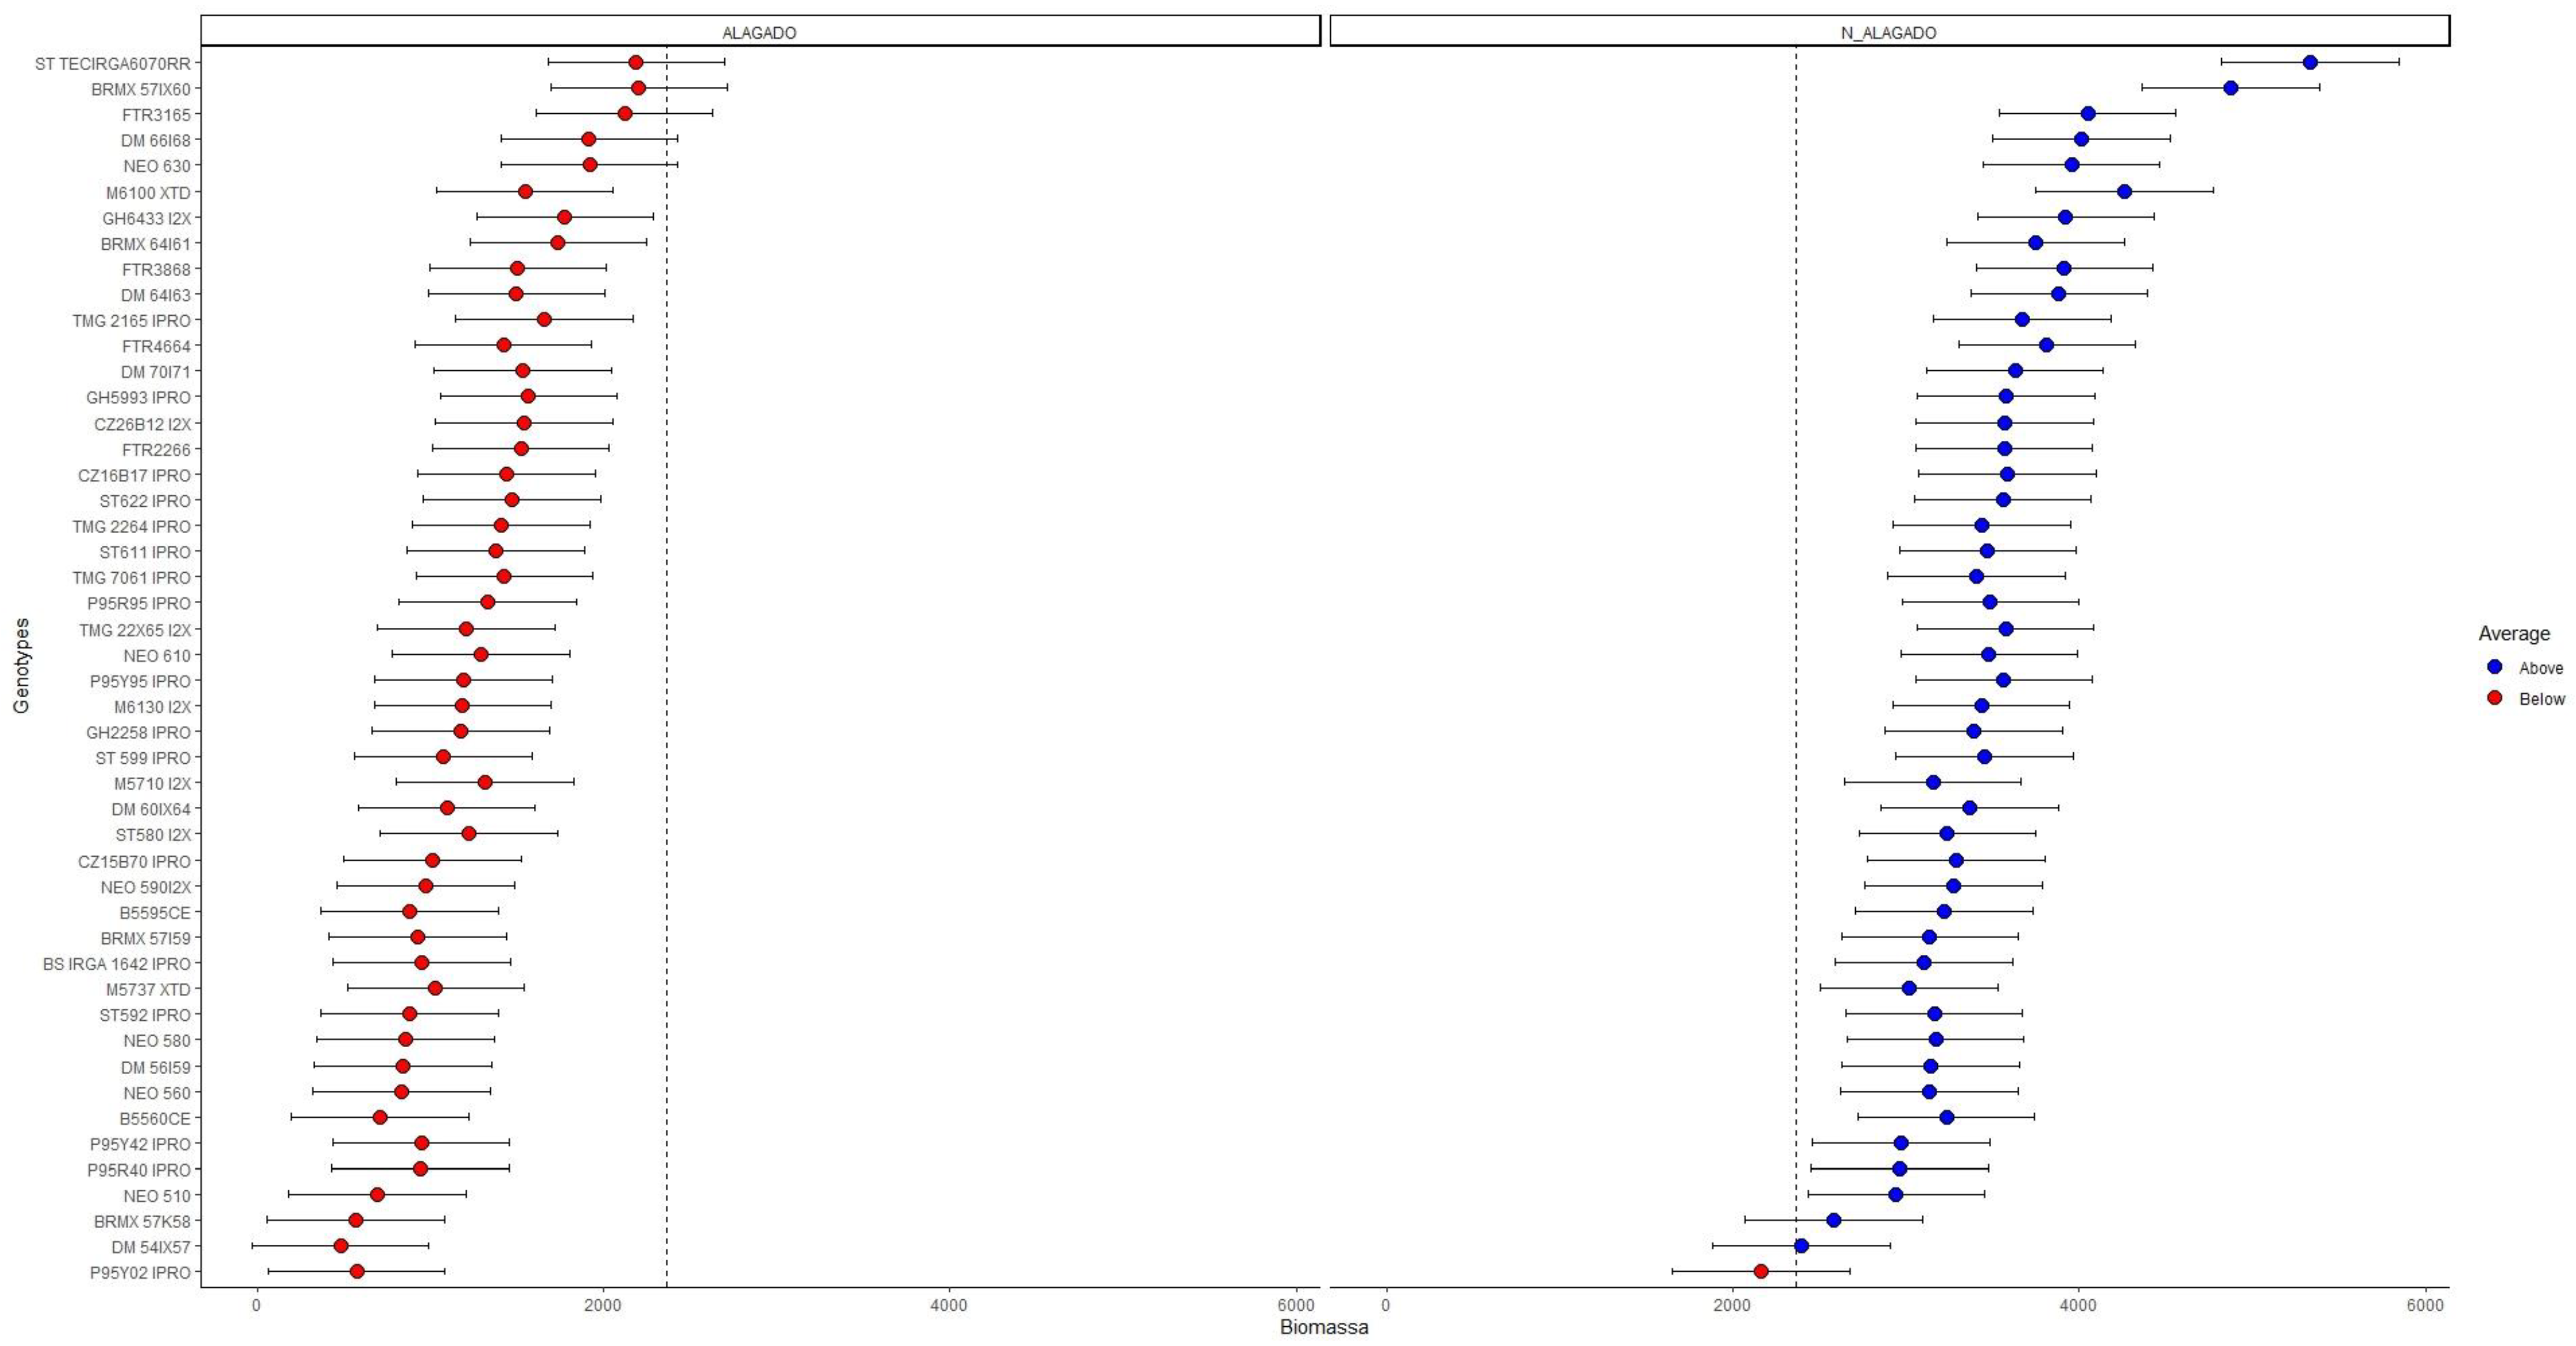Click the Biomassa x-axis title
This screenshot has height=1346, width=2576.
coord(1323,1328)
